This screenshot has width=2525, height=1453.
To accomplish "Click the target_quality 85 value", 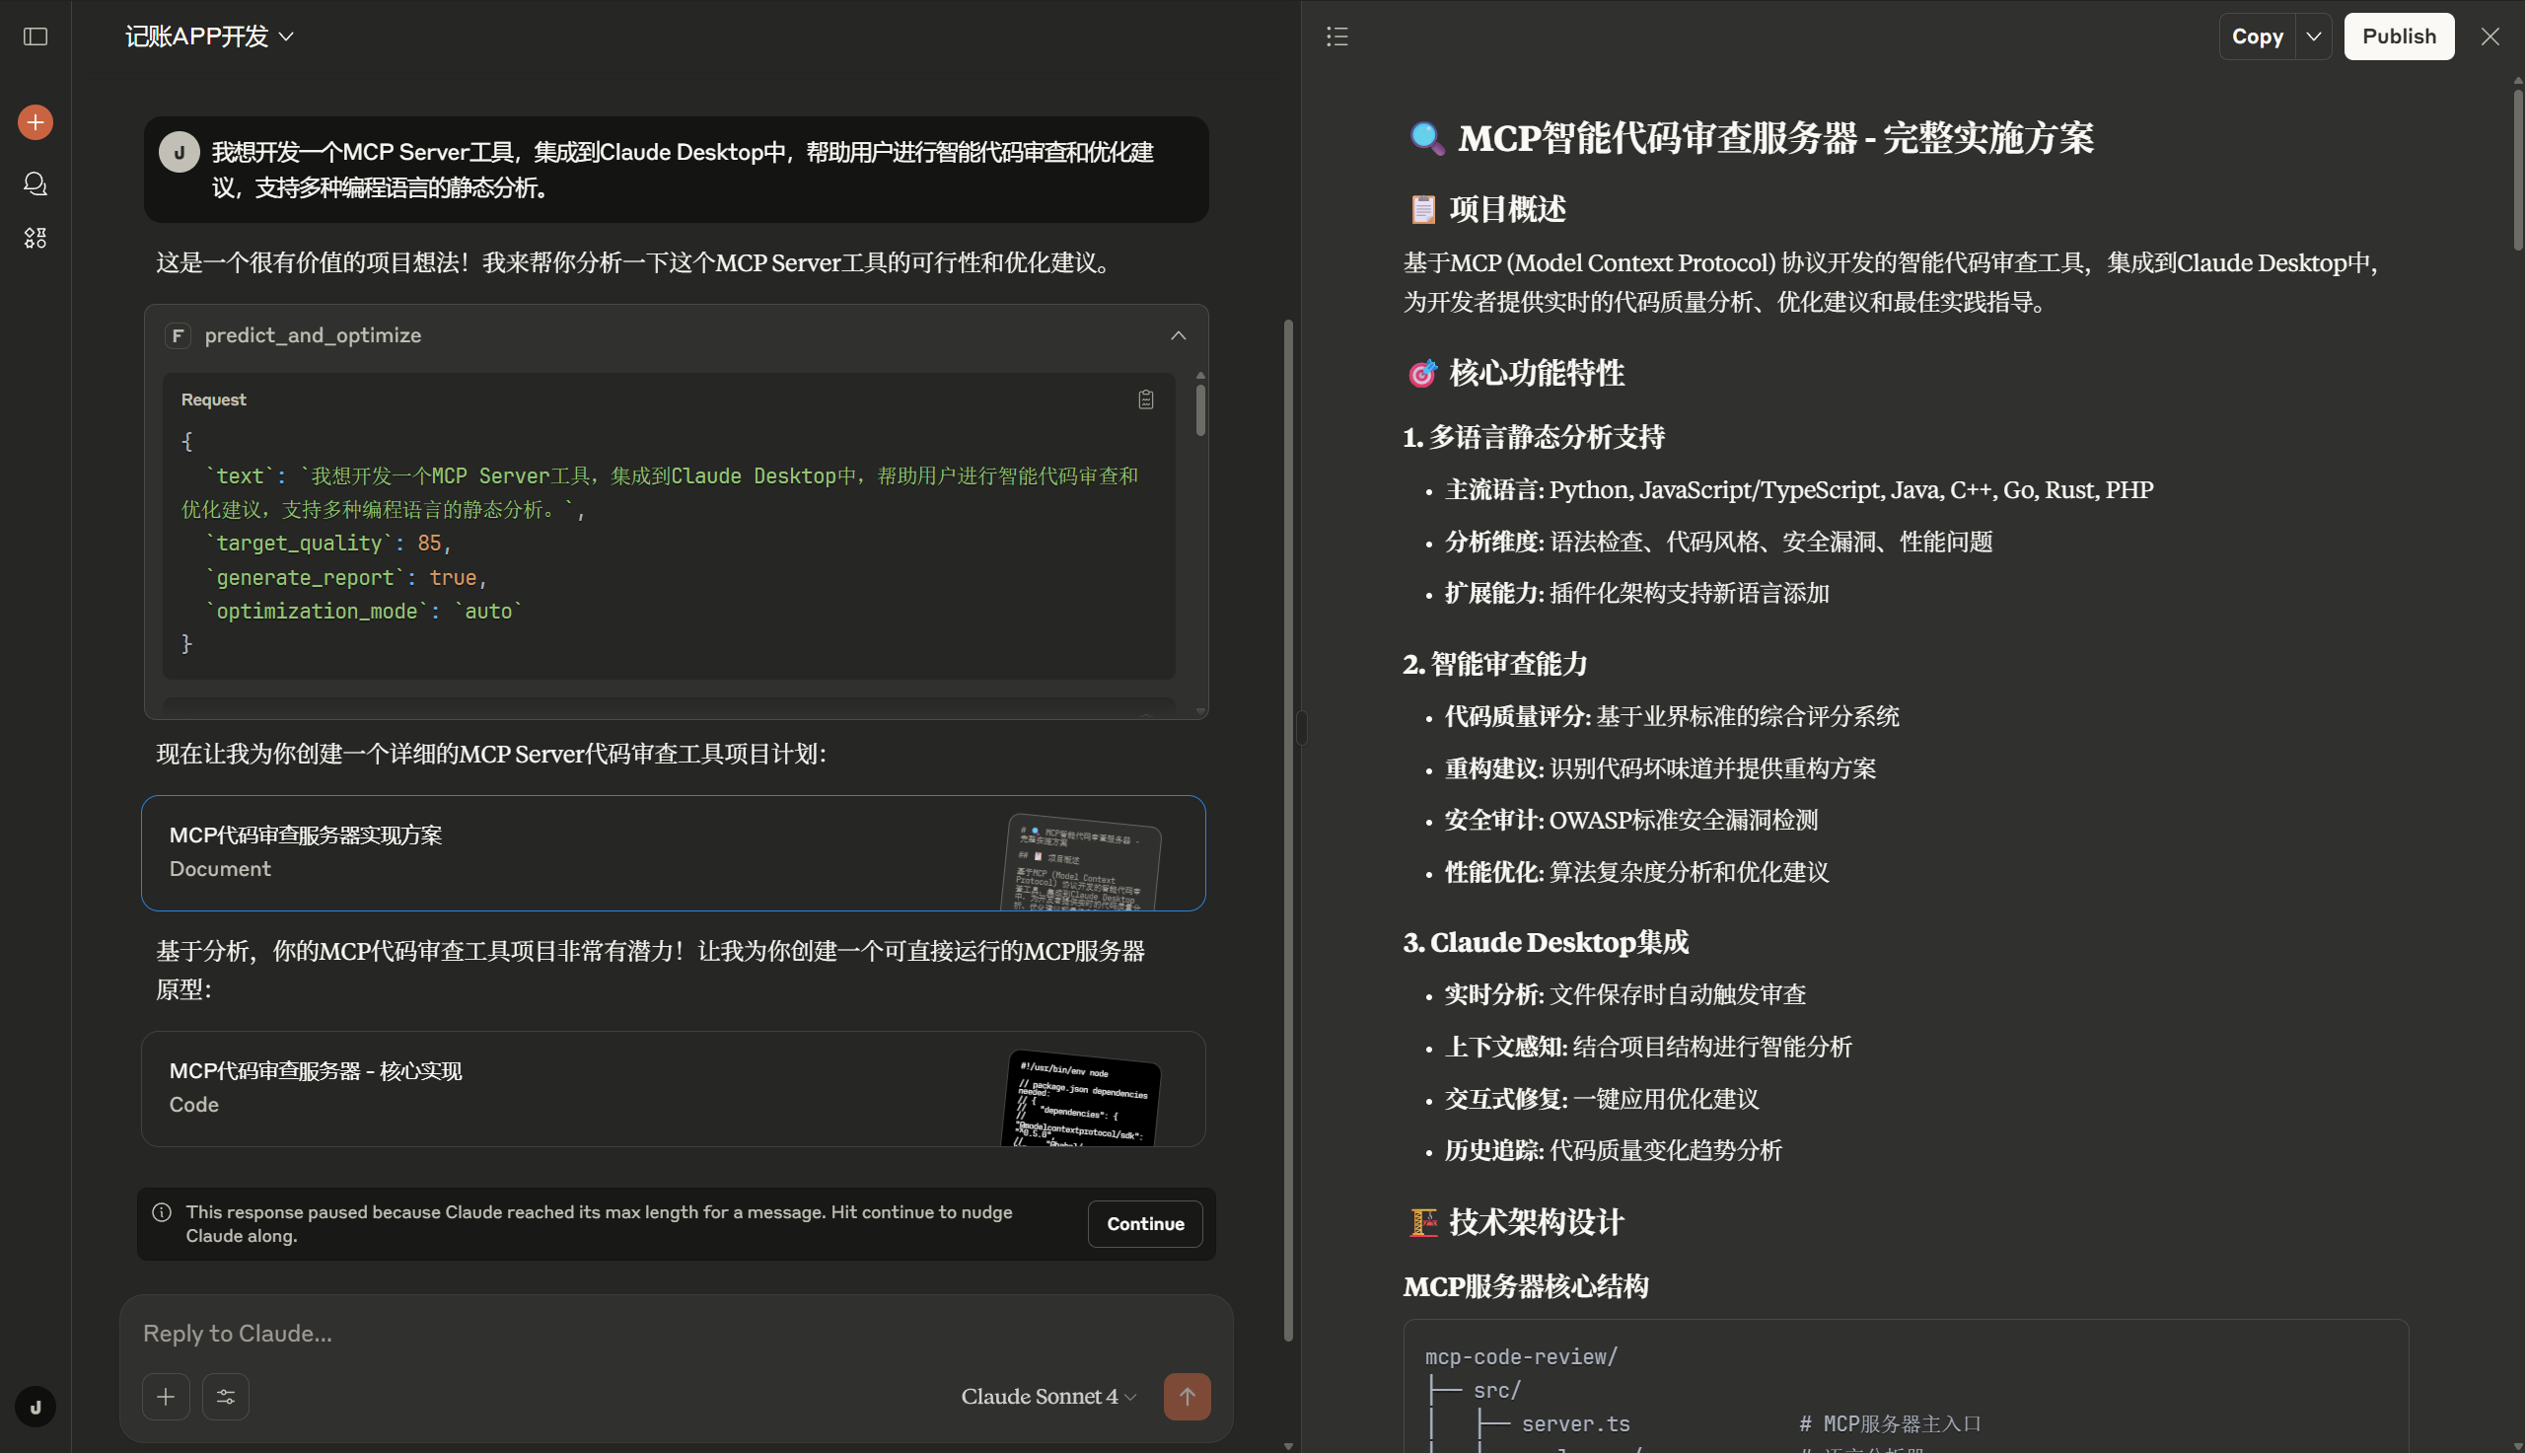I will [x=430, y=543].
